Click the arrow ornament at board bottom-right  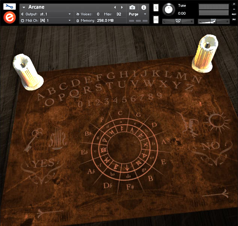[215, 194]
